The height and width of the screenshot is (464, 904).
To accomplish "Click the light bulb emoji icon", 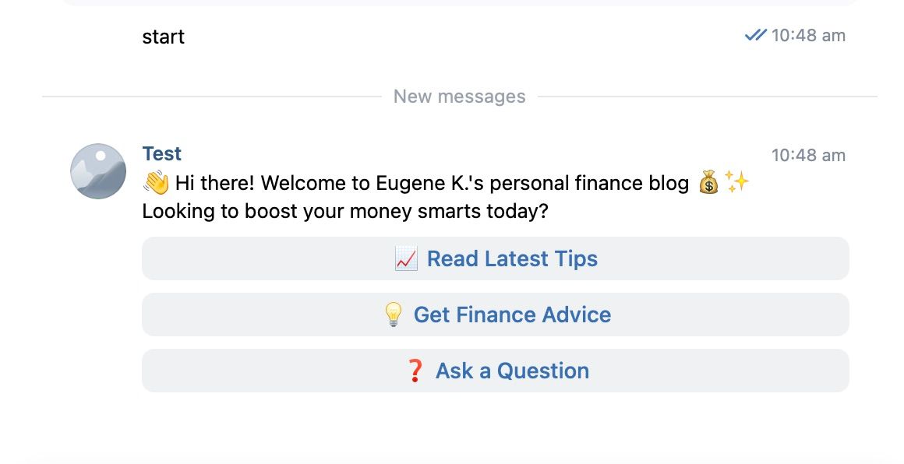I will (394, 315).
